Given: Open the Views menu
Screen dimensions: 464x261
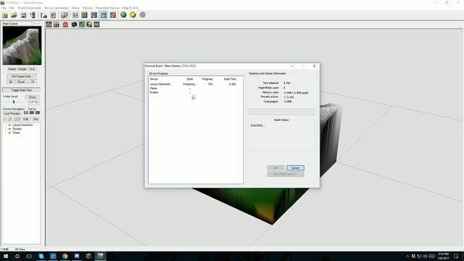Looking at the screenshot, I should tap(75, 8).
